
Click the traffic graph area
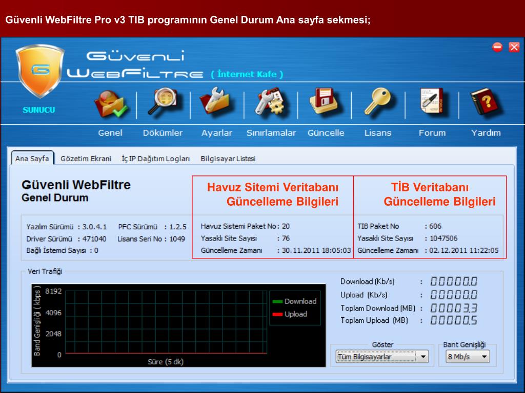tap(166, 322)
